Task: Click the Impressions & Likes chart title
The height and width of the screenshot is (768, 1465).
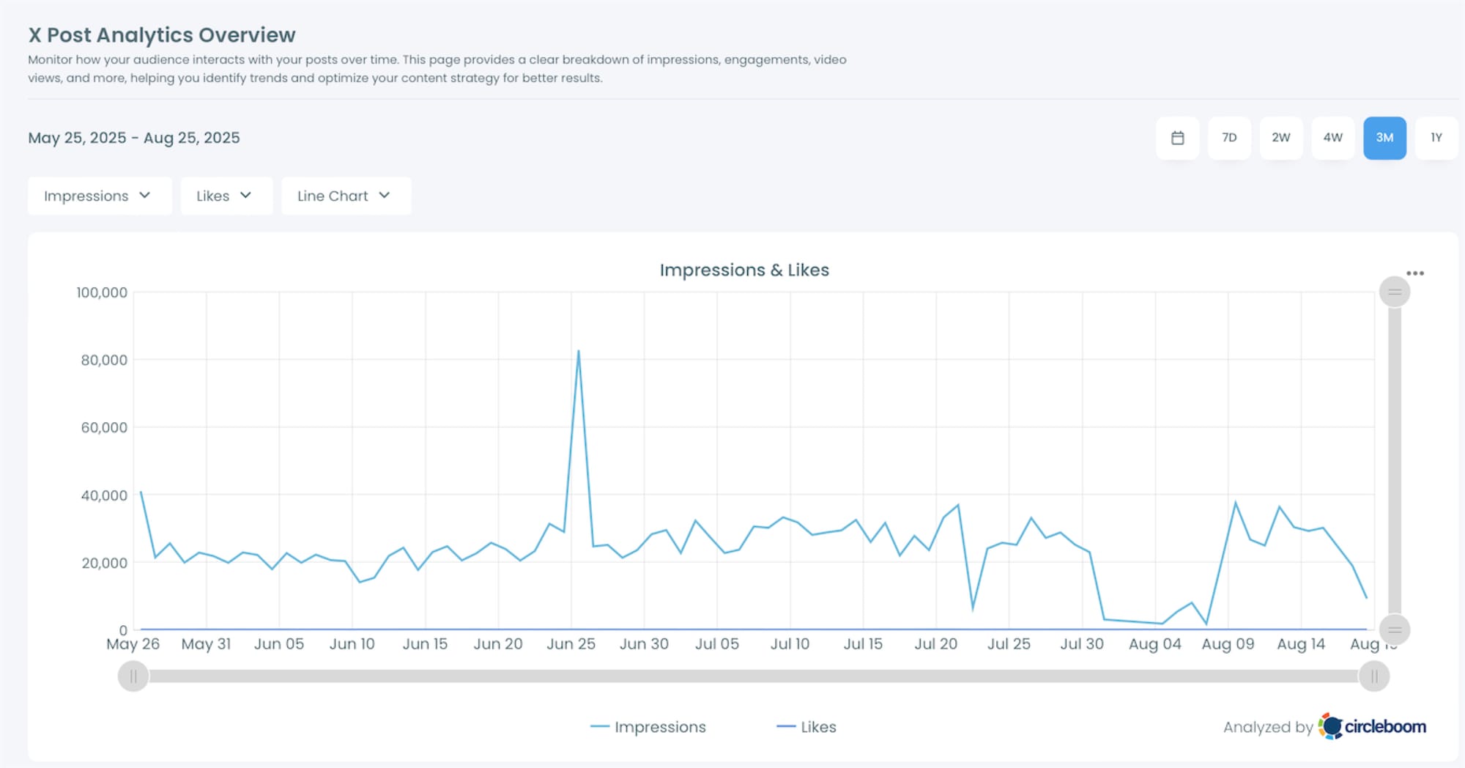Action: pos(744,270)
